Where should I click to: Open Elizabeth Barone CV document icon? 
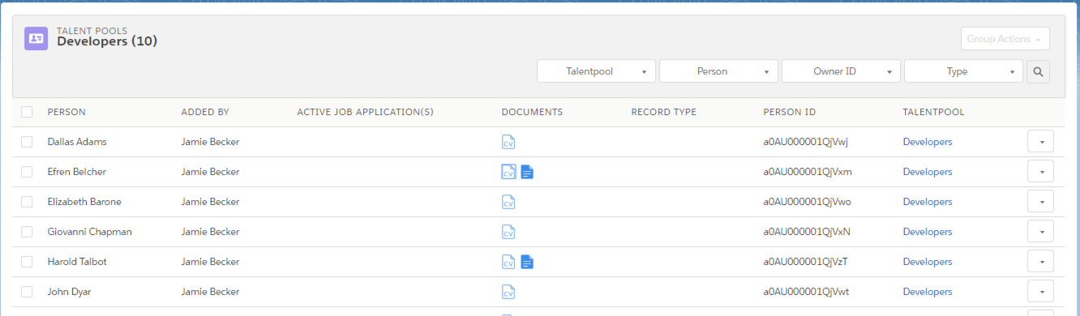pos(508,202)
